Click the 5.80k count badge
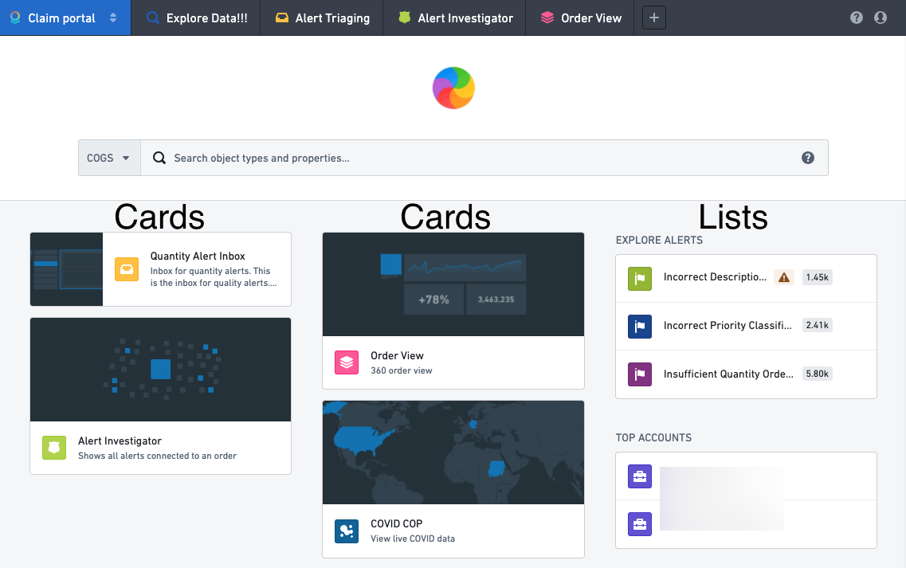 [x=817, y=374]
